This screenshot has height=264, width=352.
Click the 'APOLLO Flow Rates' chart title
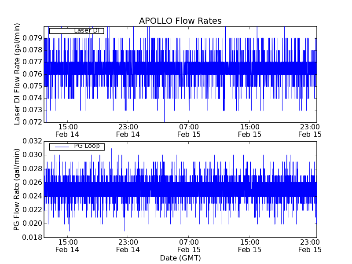180,21
